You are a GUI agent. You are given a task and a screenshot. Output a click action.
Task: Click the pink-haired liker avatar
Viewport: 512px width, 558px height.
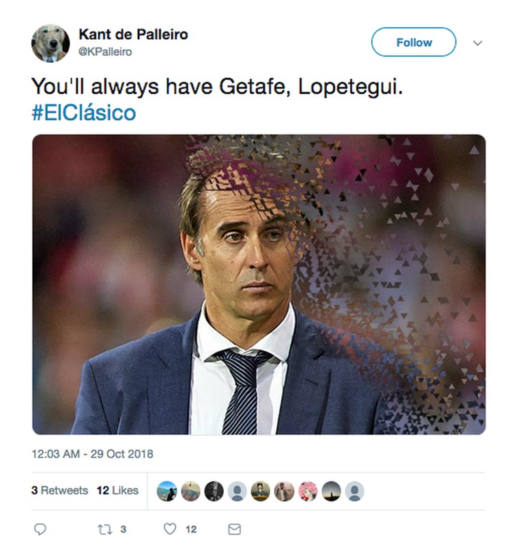pos(308,491)
